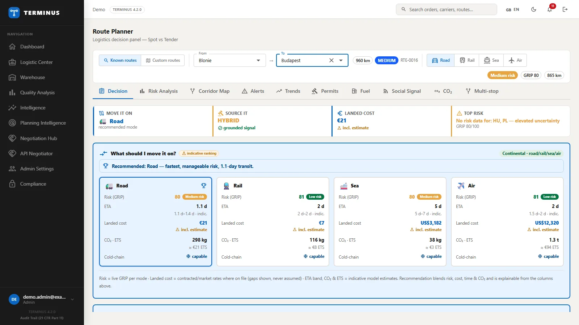Switch to Custom routes
The width and height of the screenshot is (579, 325).
[163, 60]
